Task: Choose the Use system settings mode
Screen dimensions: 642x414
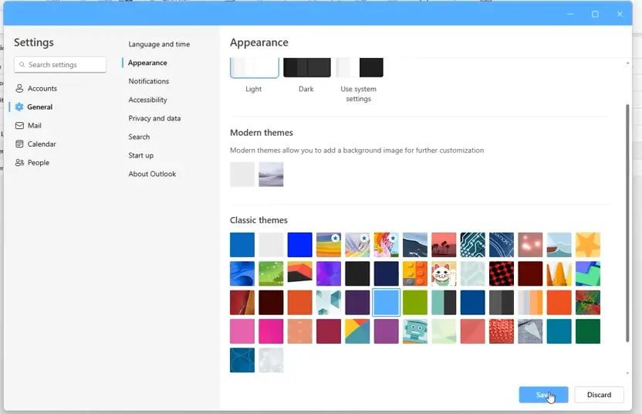Action: click(x=359, y=68)
